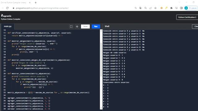This screenshot has width=198, height=111.
Task: Collapse the for loop on line 23
Action: coord(6,66)
